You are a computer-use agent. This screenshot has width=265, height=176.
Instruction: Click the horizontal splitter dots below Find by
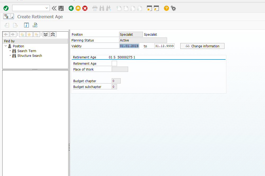pos(35,69)
